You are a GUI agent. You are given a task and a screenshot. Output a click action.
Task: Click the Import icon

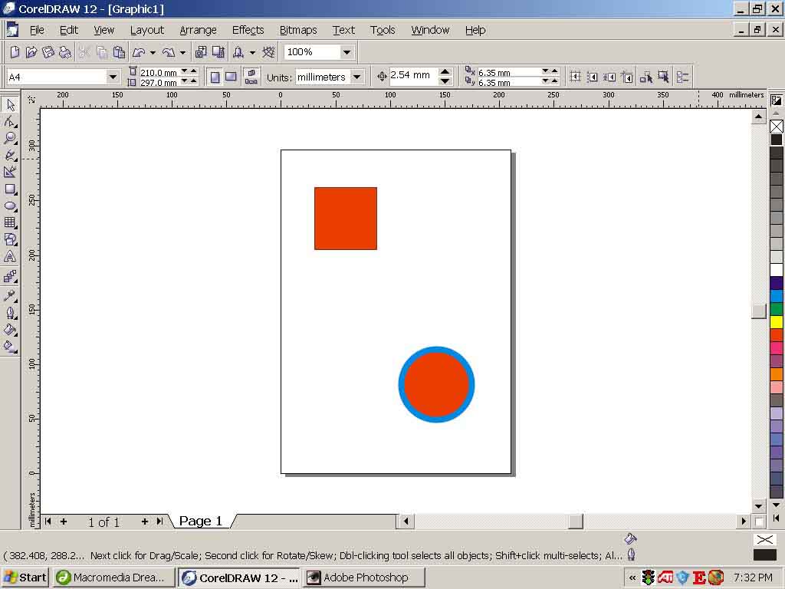tap(201, 52)
